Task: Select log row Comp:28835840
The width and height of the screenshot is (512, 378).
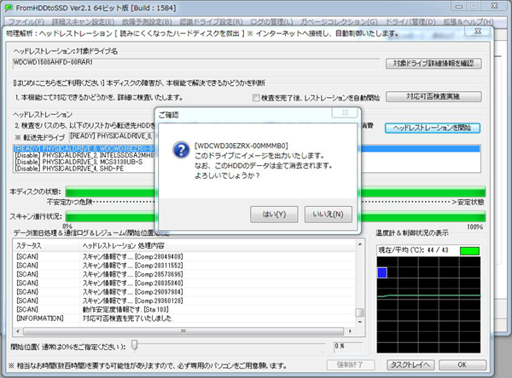Action: pyautogui.click(x=184, y=283)
